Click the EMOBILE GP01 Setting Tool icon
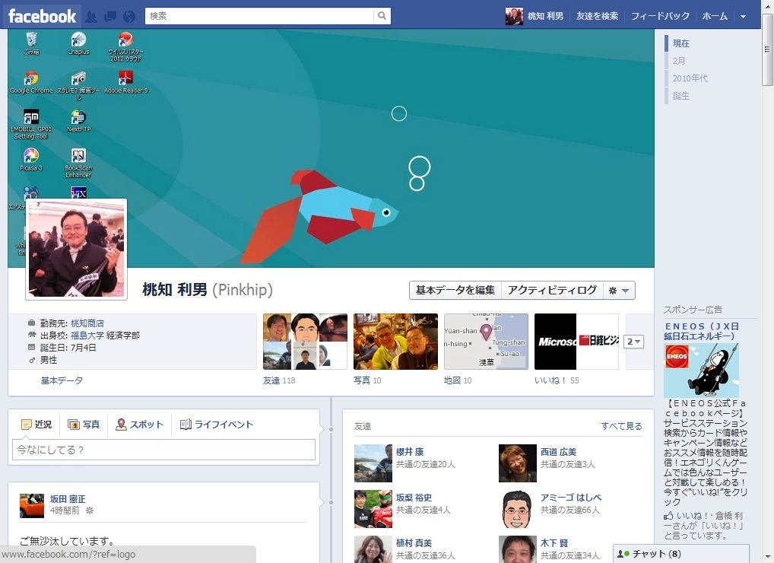Screen dimensions: 774x563 pyautogui.click(x=30, y=125)
